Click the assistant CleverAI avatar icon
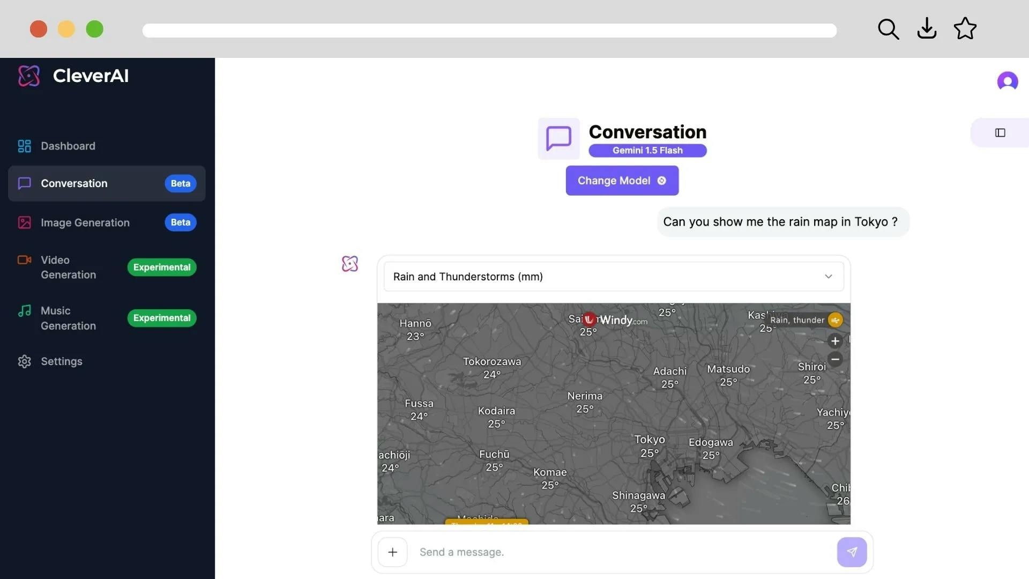This screenshot has height=579, width=1029. 350,264
